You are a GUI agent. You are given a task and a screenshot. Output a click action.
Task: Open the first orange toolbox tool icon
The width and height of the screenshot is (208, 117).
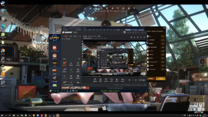[64, 63]
